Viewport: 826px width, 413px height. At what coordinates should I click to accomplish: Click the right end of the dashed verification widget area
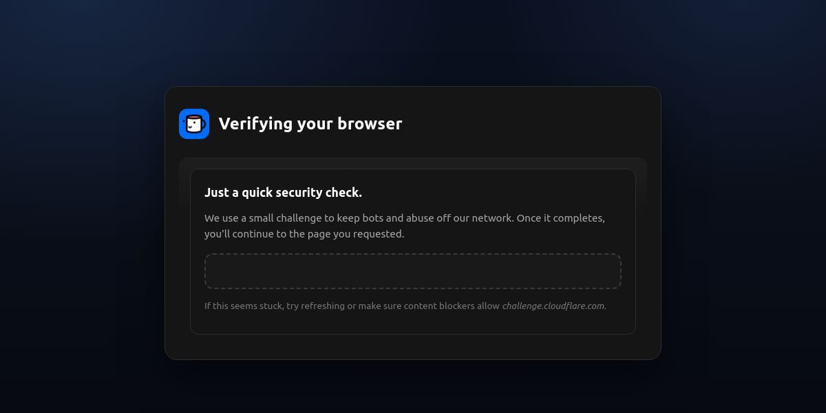coord(613,271)
